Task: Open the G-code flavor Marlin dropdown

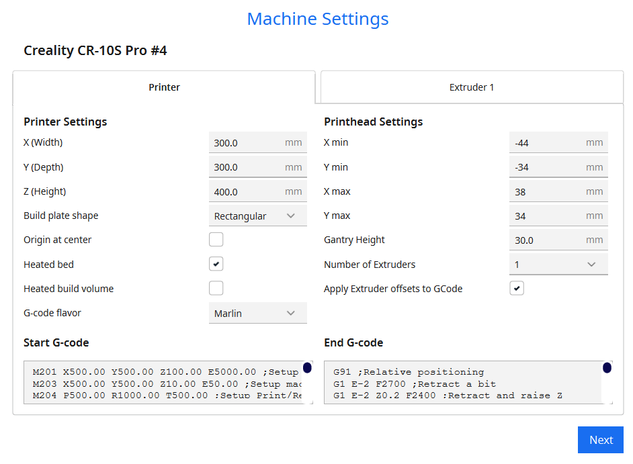Action: [257, 313]
